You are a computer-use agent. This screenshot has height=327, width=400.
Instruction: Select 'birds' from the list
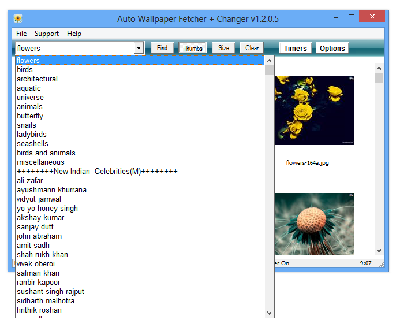tap(140, 70)
